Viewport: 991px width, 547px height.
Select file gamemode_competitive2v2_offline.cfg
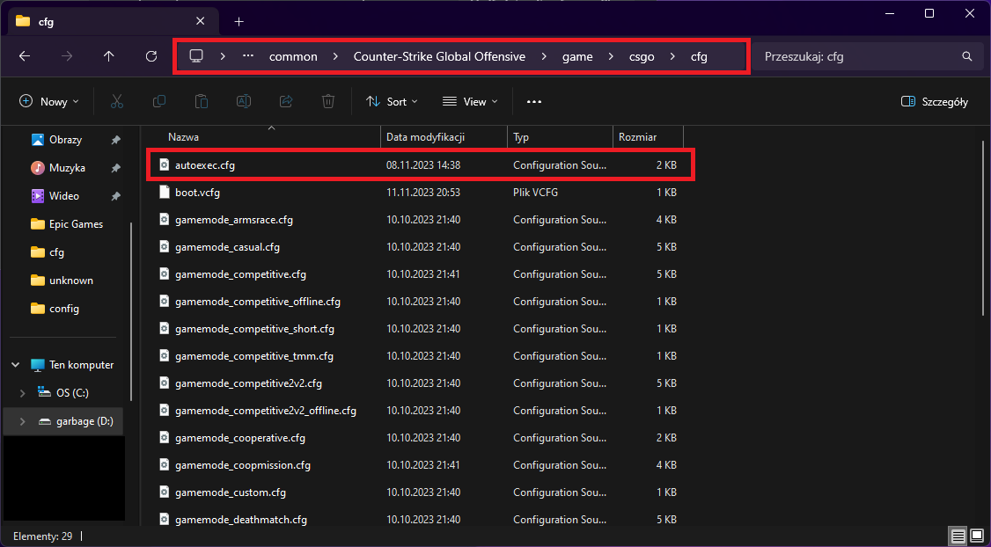266,411
